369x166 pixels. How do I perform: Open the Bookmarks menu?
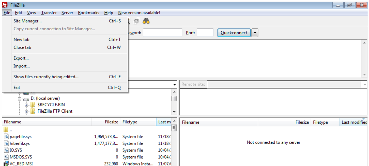point(89,13)
